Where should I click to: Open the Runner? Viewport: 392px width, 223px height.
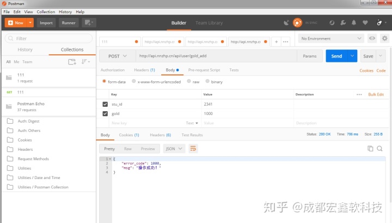(x=69, y=23)
